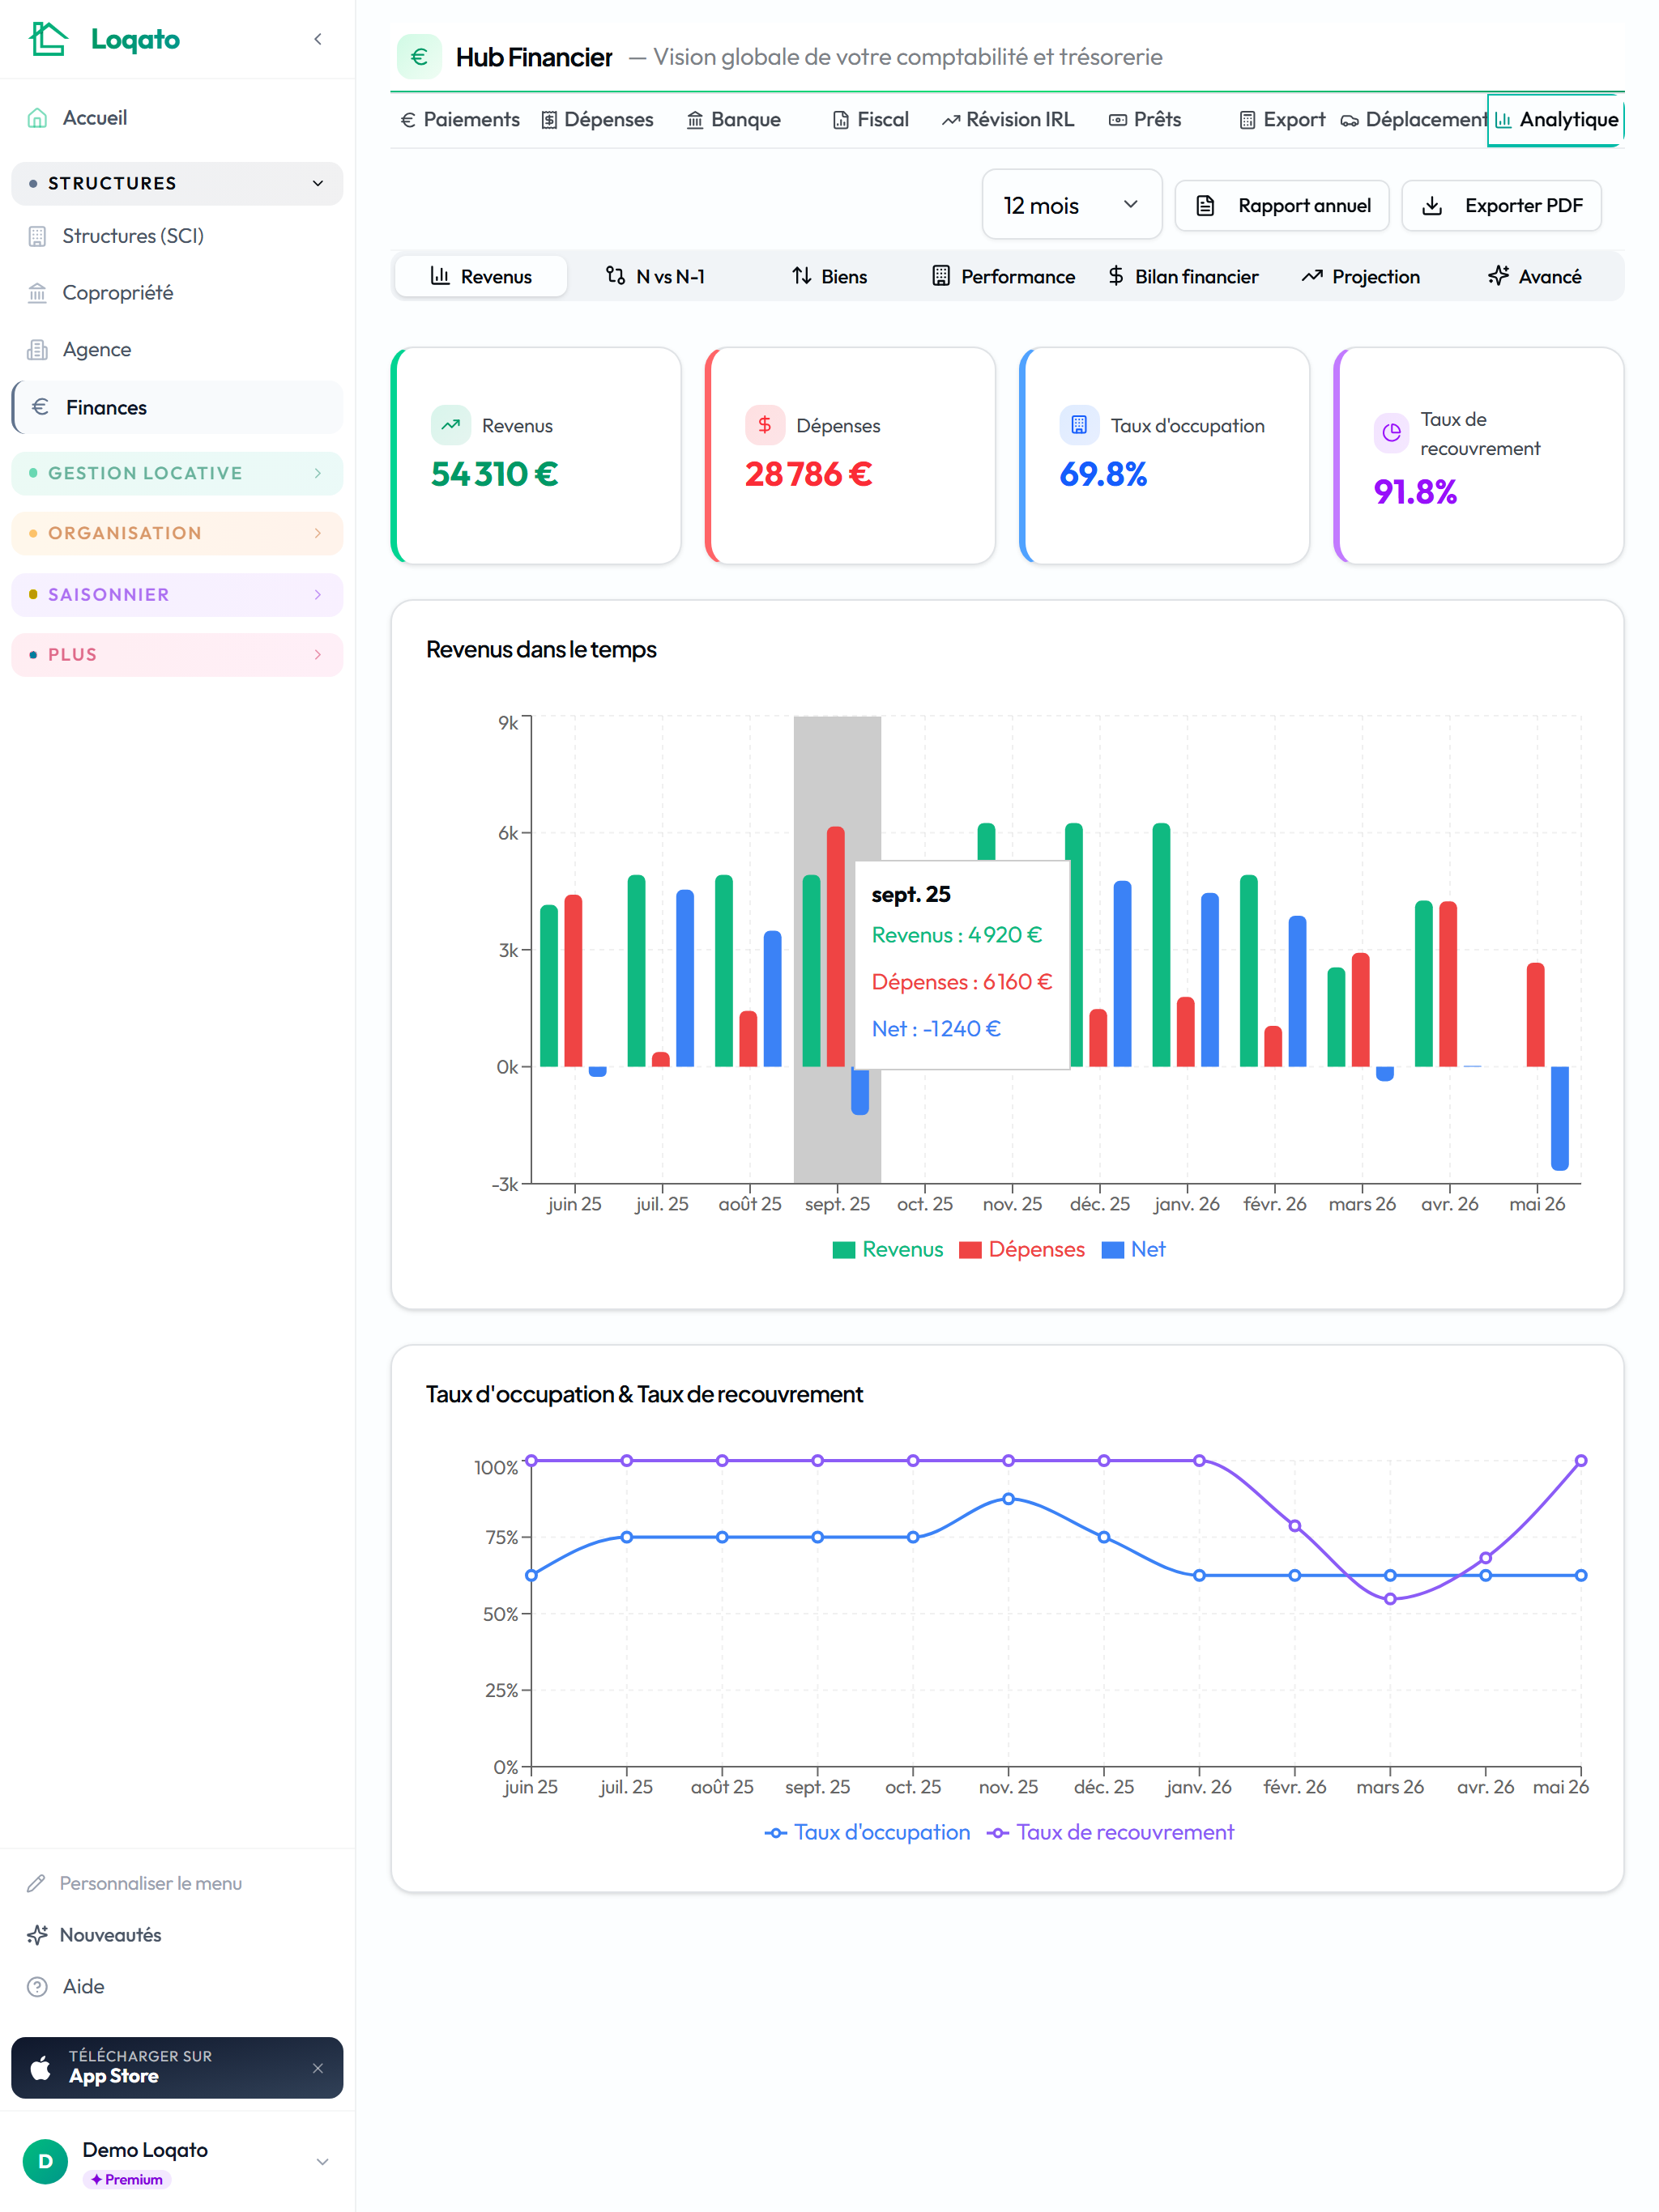1659x2212 pixels.
Task: Open the Demo Loqato account menu chevron
Action: 322,2161
